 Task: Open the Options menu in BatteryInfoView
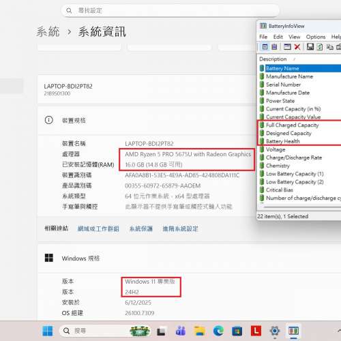point(316,37)
